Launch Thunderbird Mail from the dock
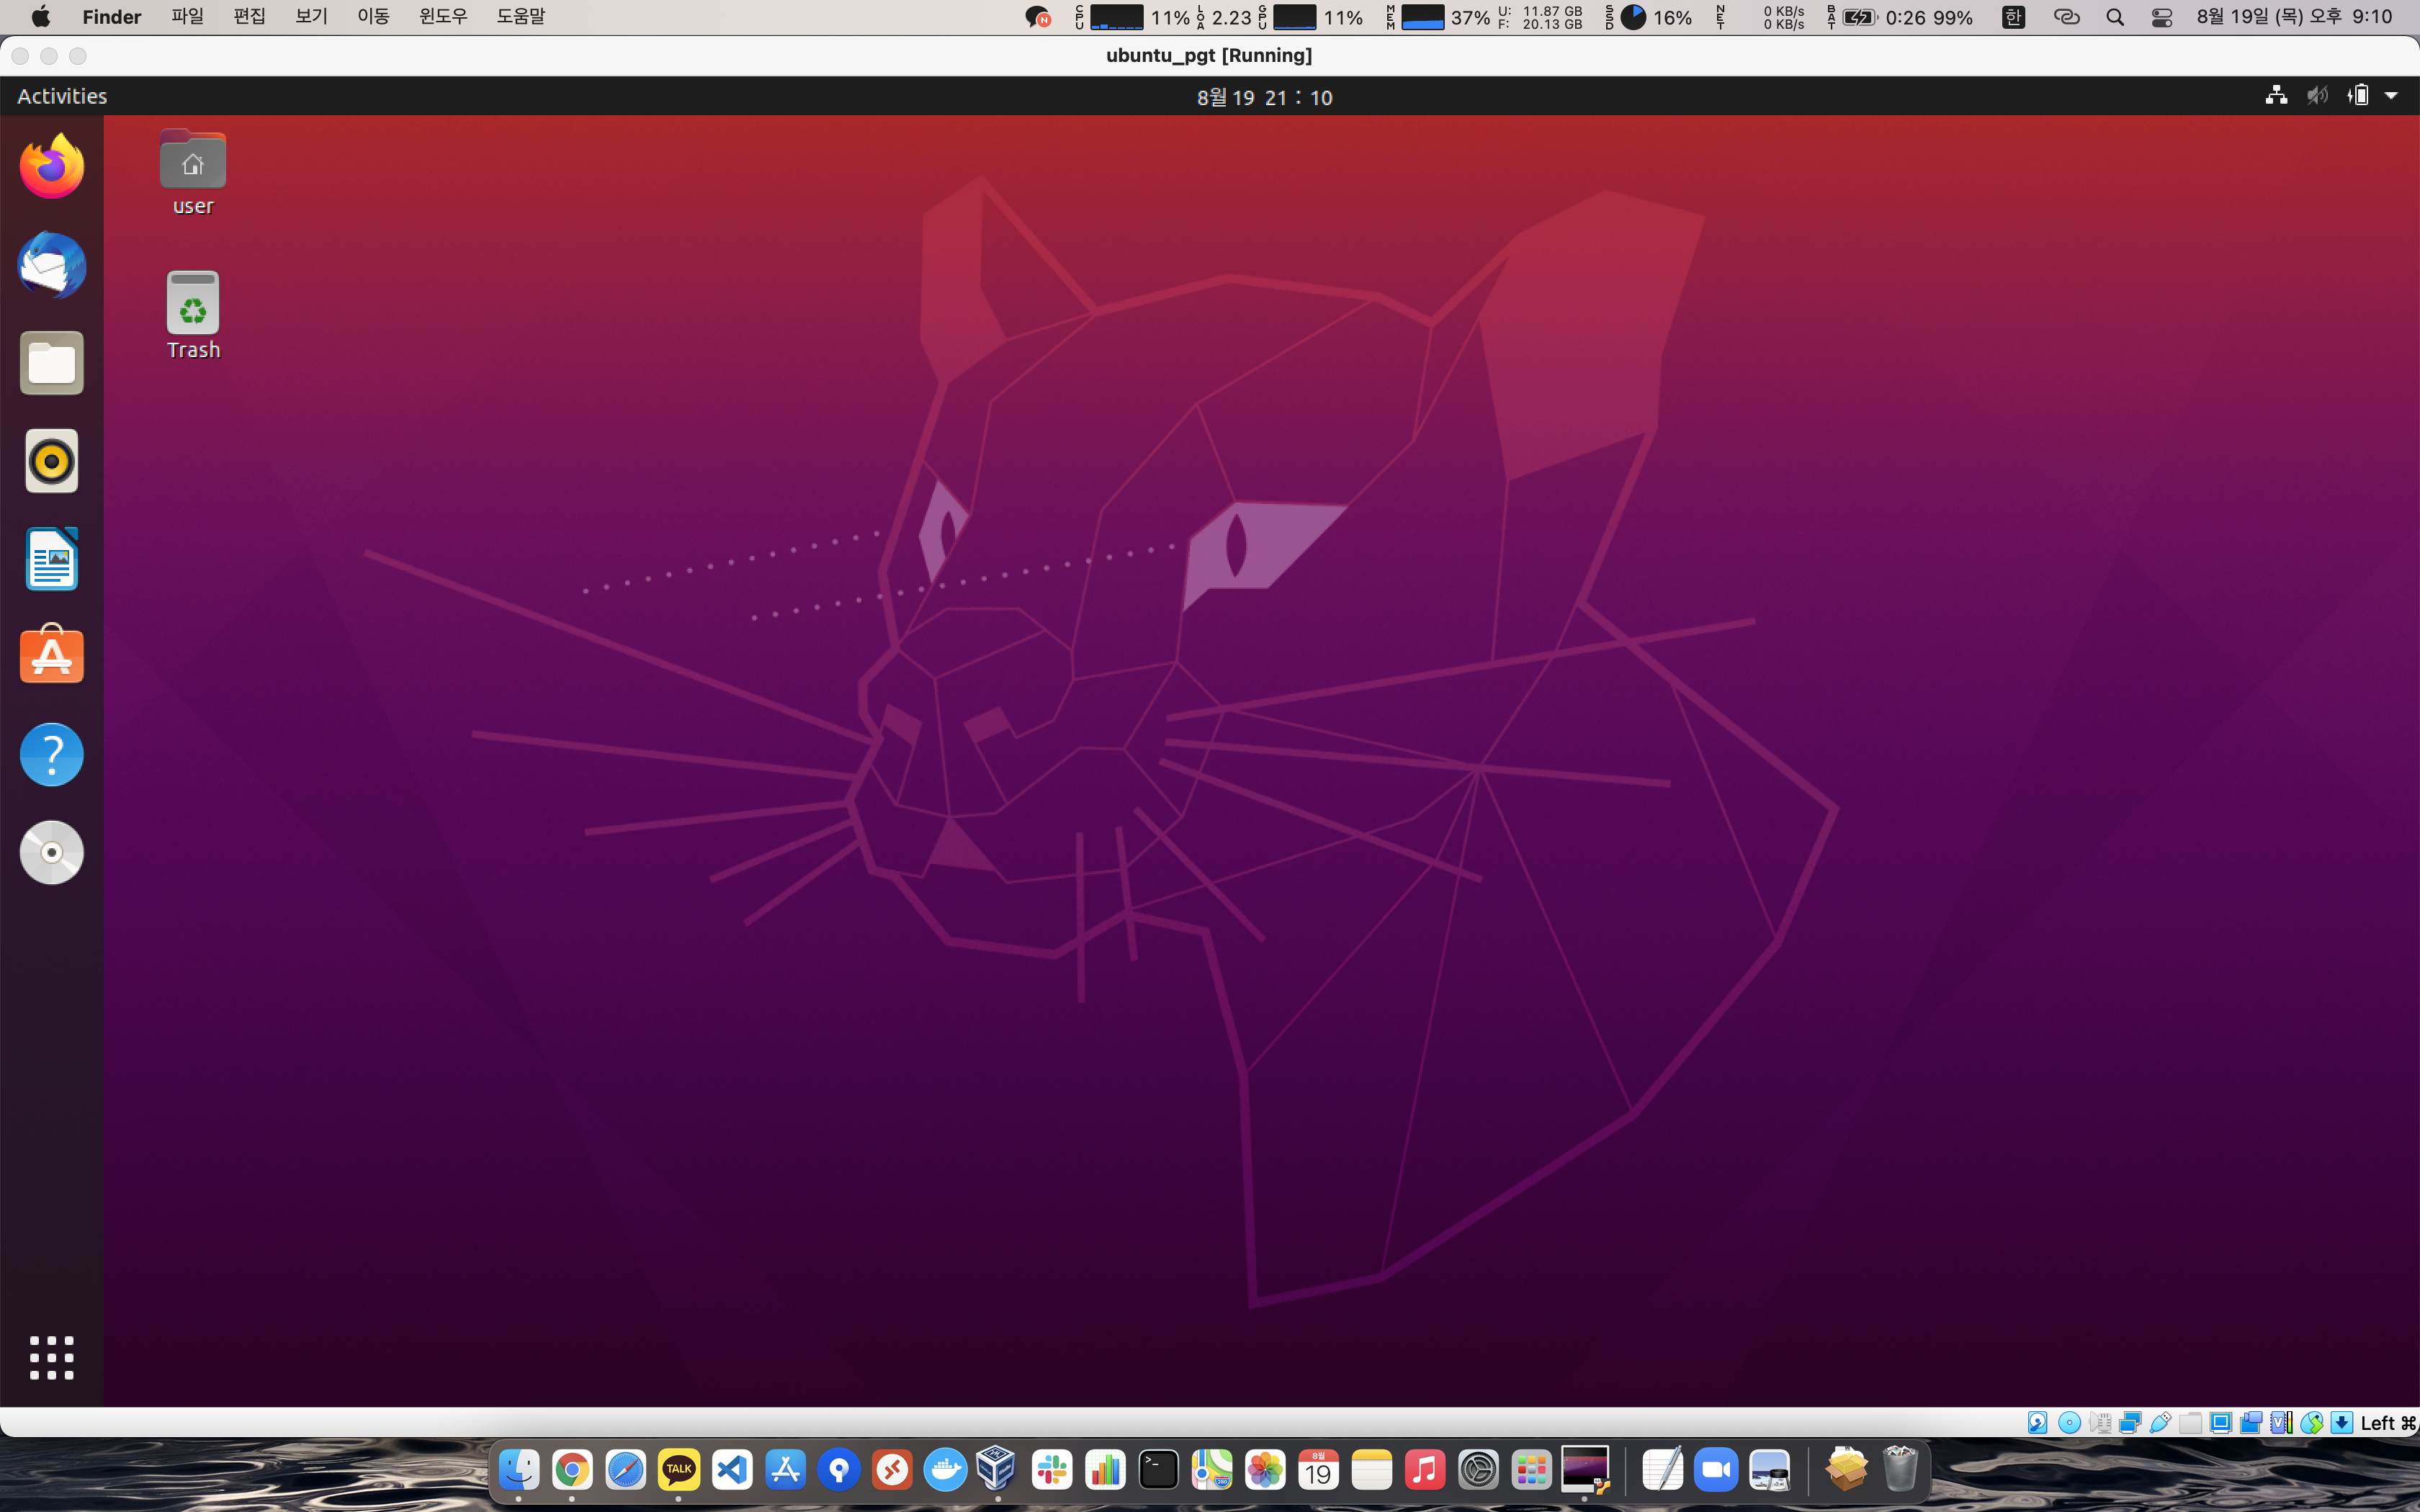The width and height of the screenshot is (2420, 1512). (52, 265)
